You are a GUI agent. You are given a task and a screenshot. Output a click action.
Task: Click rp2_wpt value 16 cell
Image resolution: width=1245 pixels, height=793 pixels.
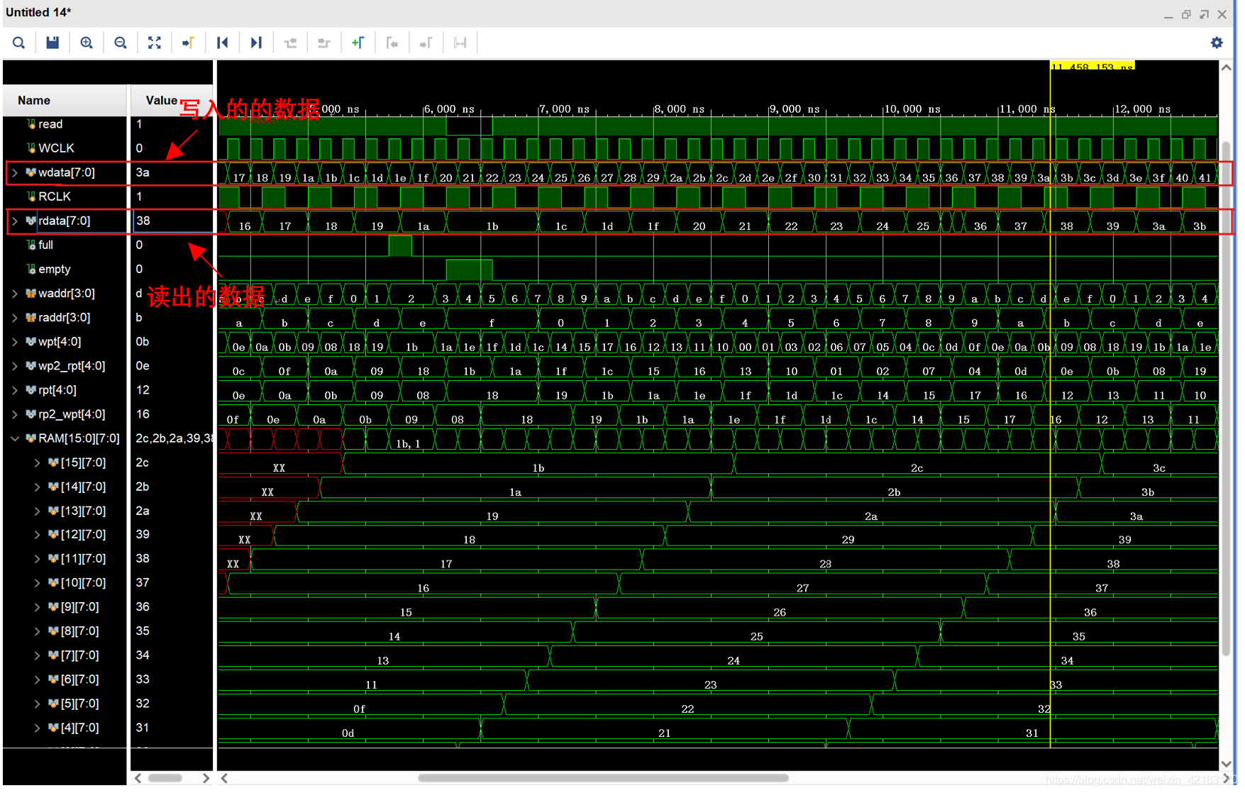click(x=172, y=414)
